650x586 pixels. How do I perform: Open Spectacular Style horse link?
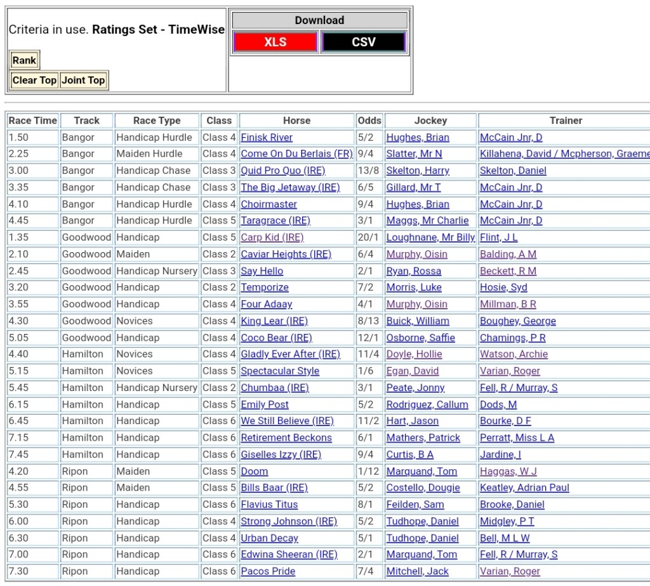280,371
